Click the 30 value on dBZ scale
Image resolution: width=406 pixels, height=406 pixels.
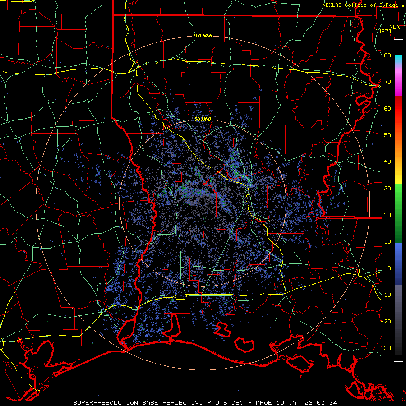click(x=388, y=189)
